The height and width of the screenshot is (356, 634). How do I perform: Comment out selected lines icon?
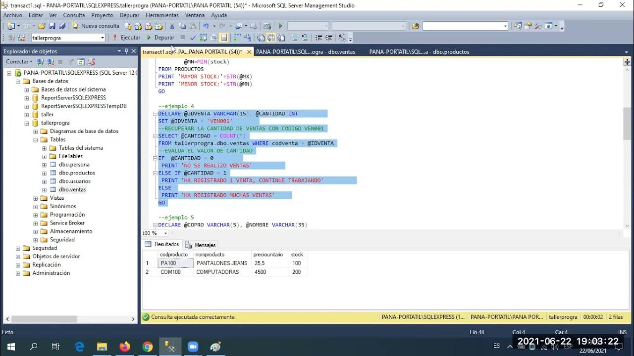point(295,38)
